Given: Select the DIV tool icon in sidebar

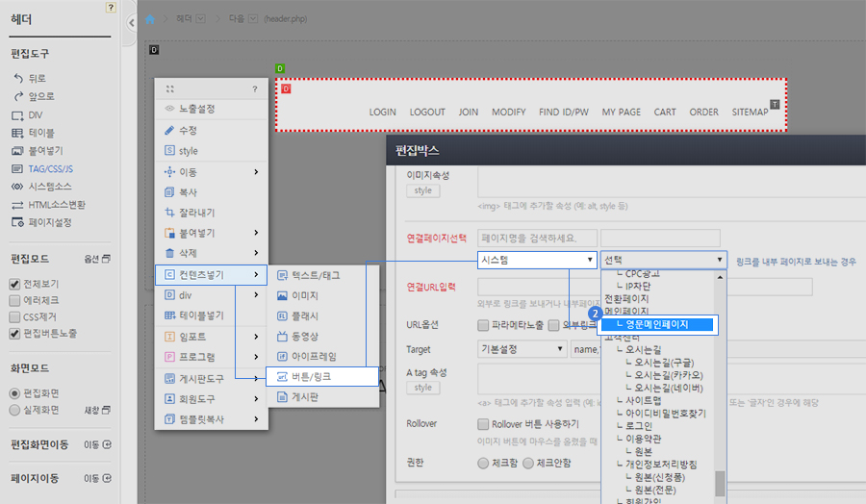Looking at the screenshot, I should (17, 114).
